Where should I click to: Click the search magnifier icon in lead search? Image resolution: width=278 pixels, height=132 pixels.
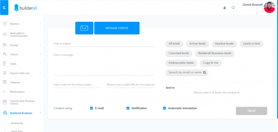point(204,73)
